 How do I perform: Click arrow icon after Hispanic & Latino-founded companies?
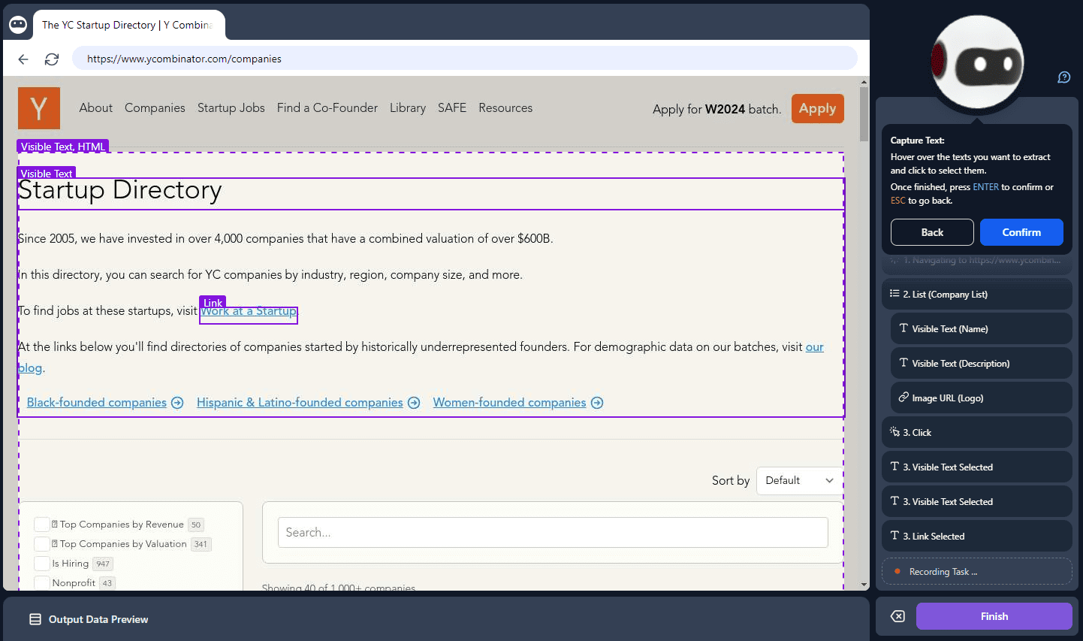pyautogui.click(x=414, y=403)
